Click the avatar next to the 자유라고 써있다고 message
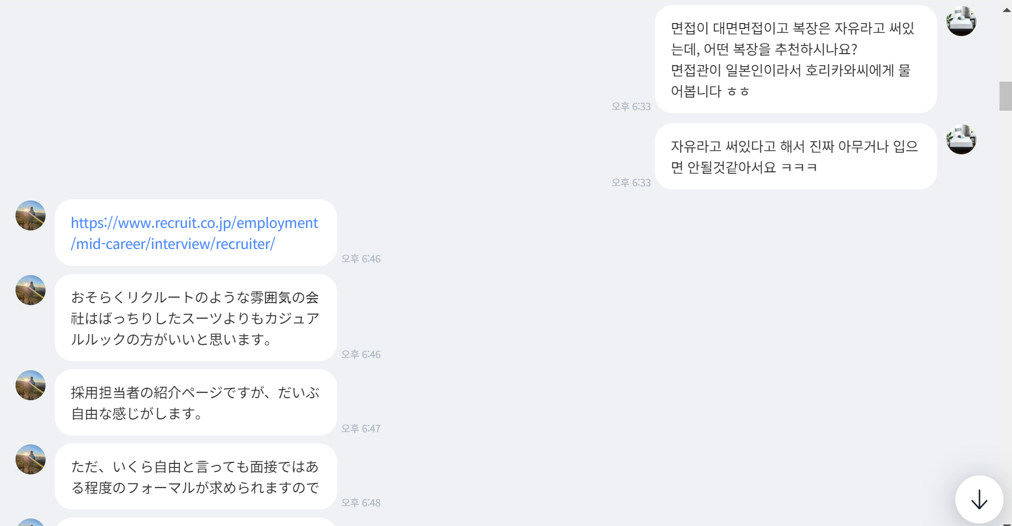 [x=961, y=139]
